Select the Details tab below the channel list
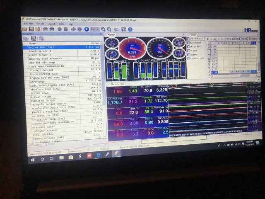Screen dimensions: 265x199 (x=50, y=144)
